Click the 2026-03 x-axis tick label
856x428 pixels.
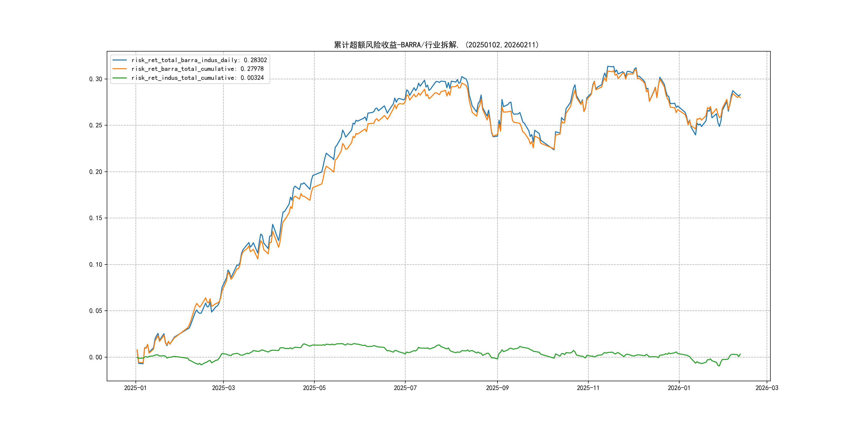[767, 388]
